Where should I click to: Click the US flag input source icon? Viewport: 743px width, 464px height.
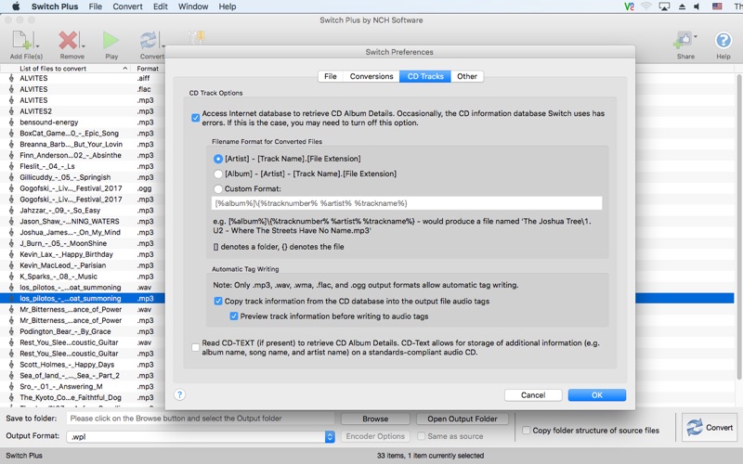717,6
